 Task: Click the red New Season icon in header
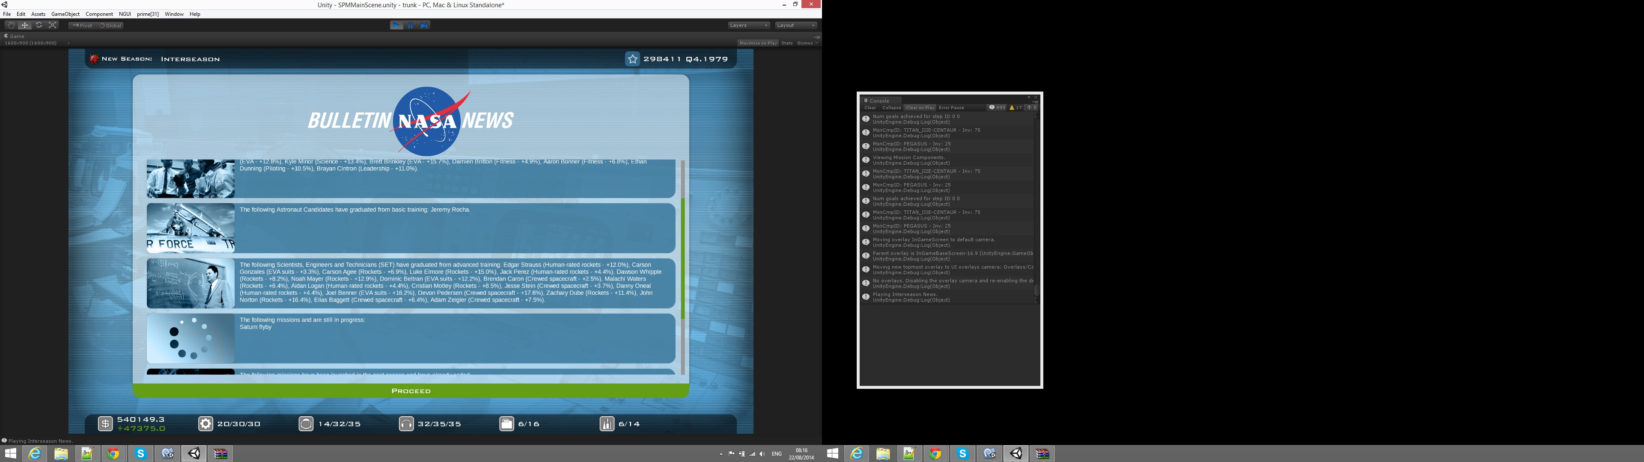(94, 59)
